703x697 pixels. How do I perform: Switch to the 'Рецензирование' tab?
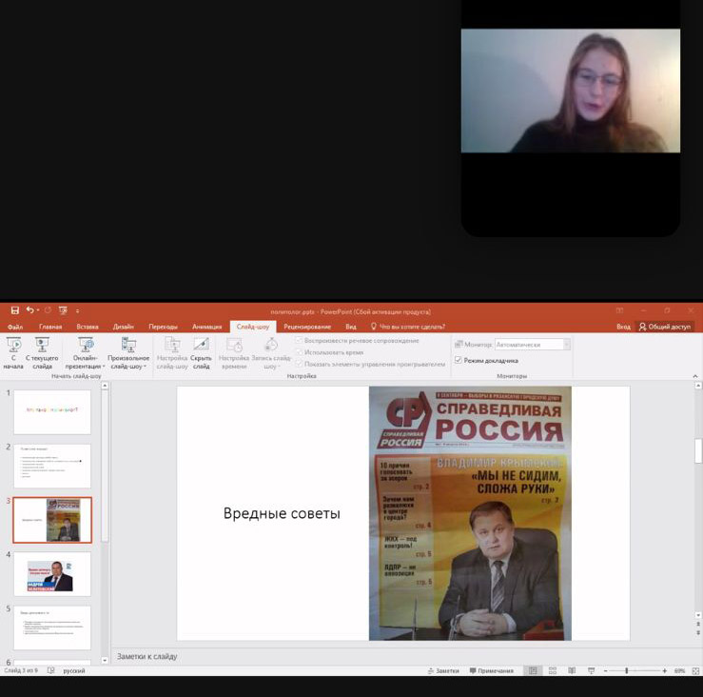coord(307,327)
